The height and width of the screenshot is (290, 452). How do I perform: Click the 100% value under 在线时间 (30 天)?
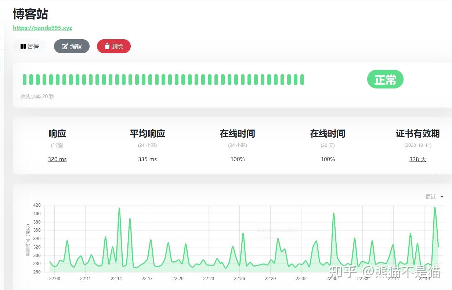click(x=327, y=159)
